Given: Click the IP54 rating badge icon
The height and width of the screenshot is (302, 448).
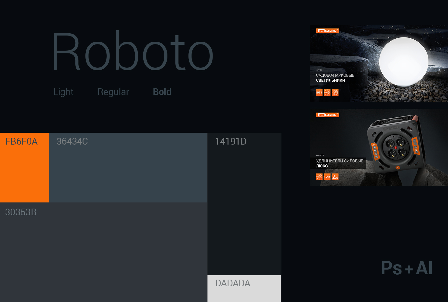Looking at the screenshot, I should 319,93.
